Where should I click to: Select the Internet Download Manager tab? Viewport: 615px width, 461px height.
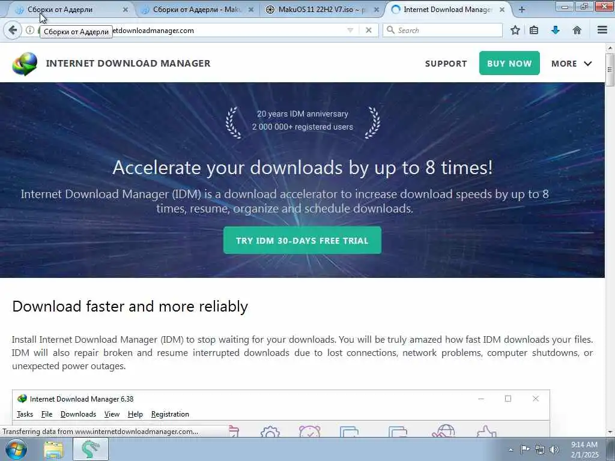pyautogui.click(x=447, y=10)
